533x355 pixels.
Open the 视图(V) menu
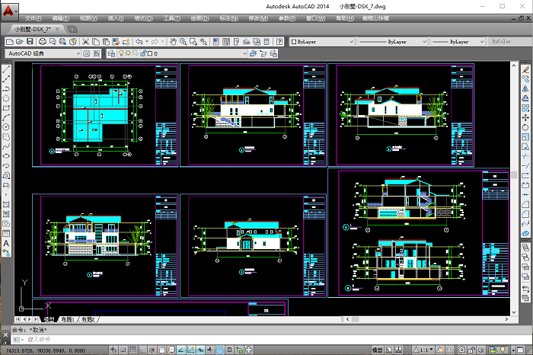click(x=89, y=18)
